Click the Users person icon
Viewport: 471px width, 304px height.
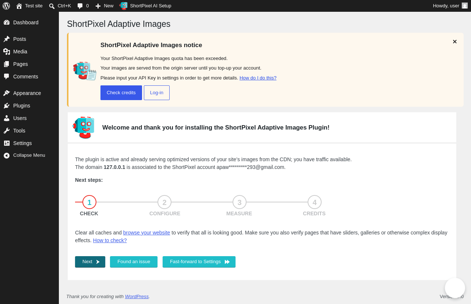pos(7,118)
